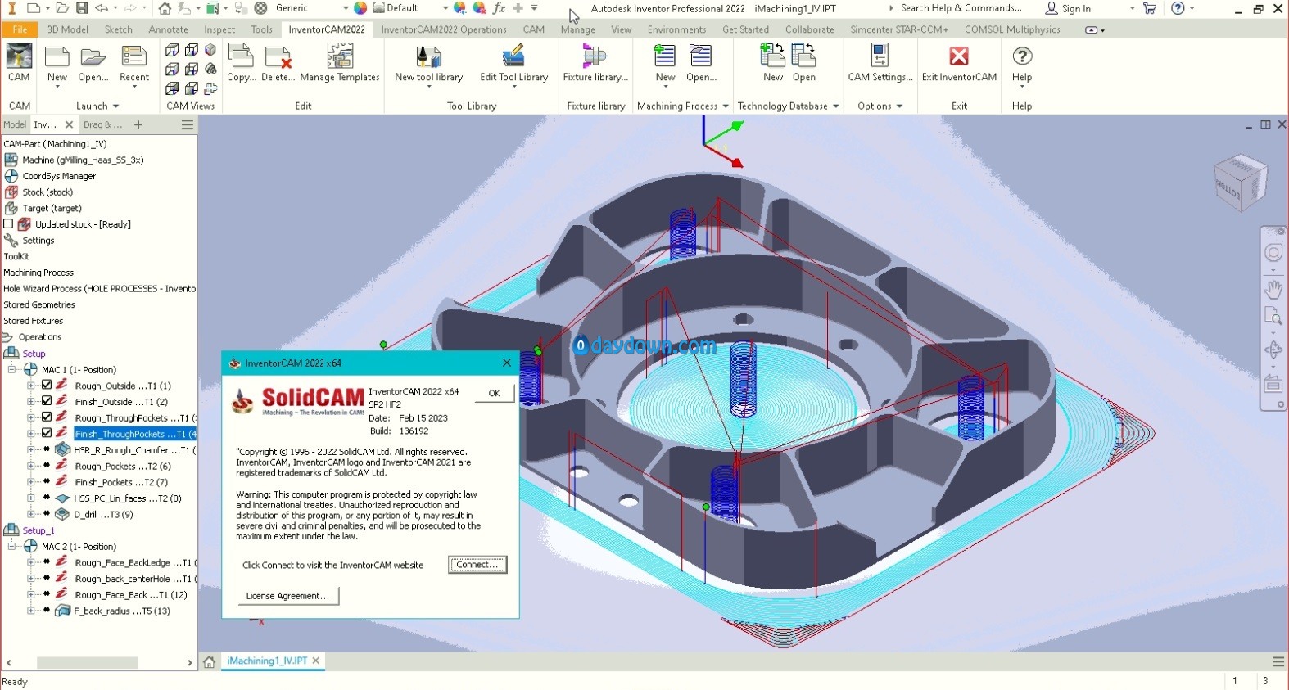Open Manage Templates
The image size is (1289, 690).
pos(340,64)
